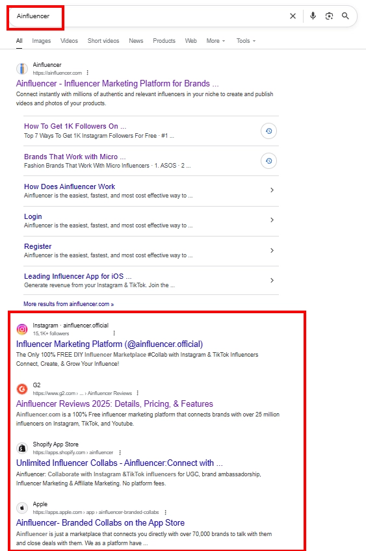Click the Instagram · ainfluencer.official source label

click(71, 326)
